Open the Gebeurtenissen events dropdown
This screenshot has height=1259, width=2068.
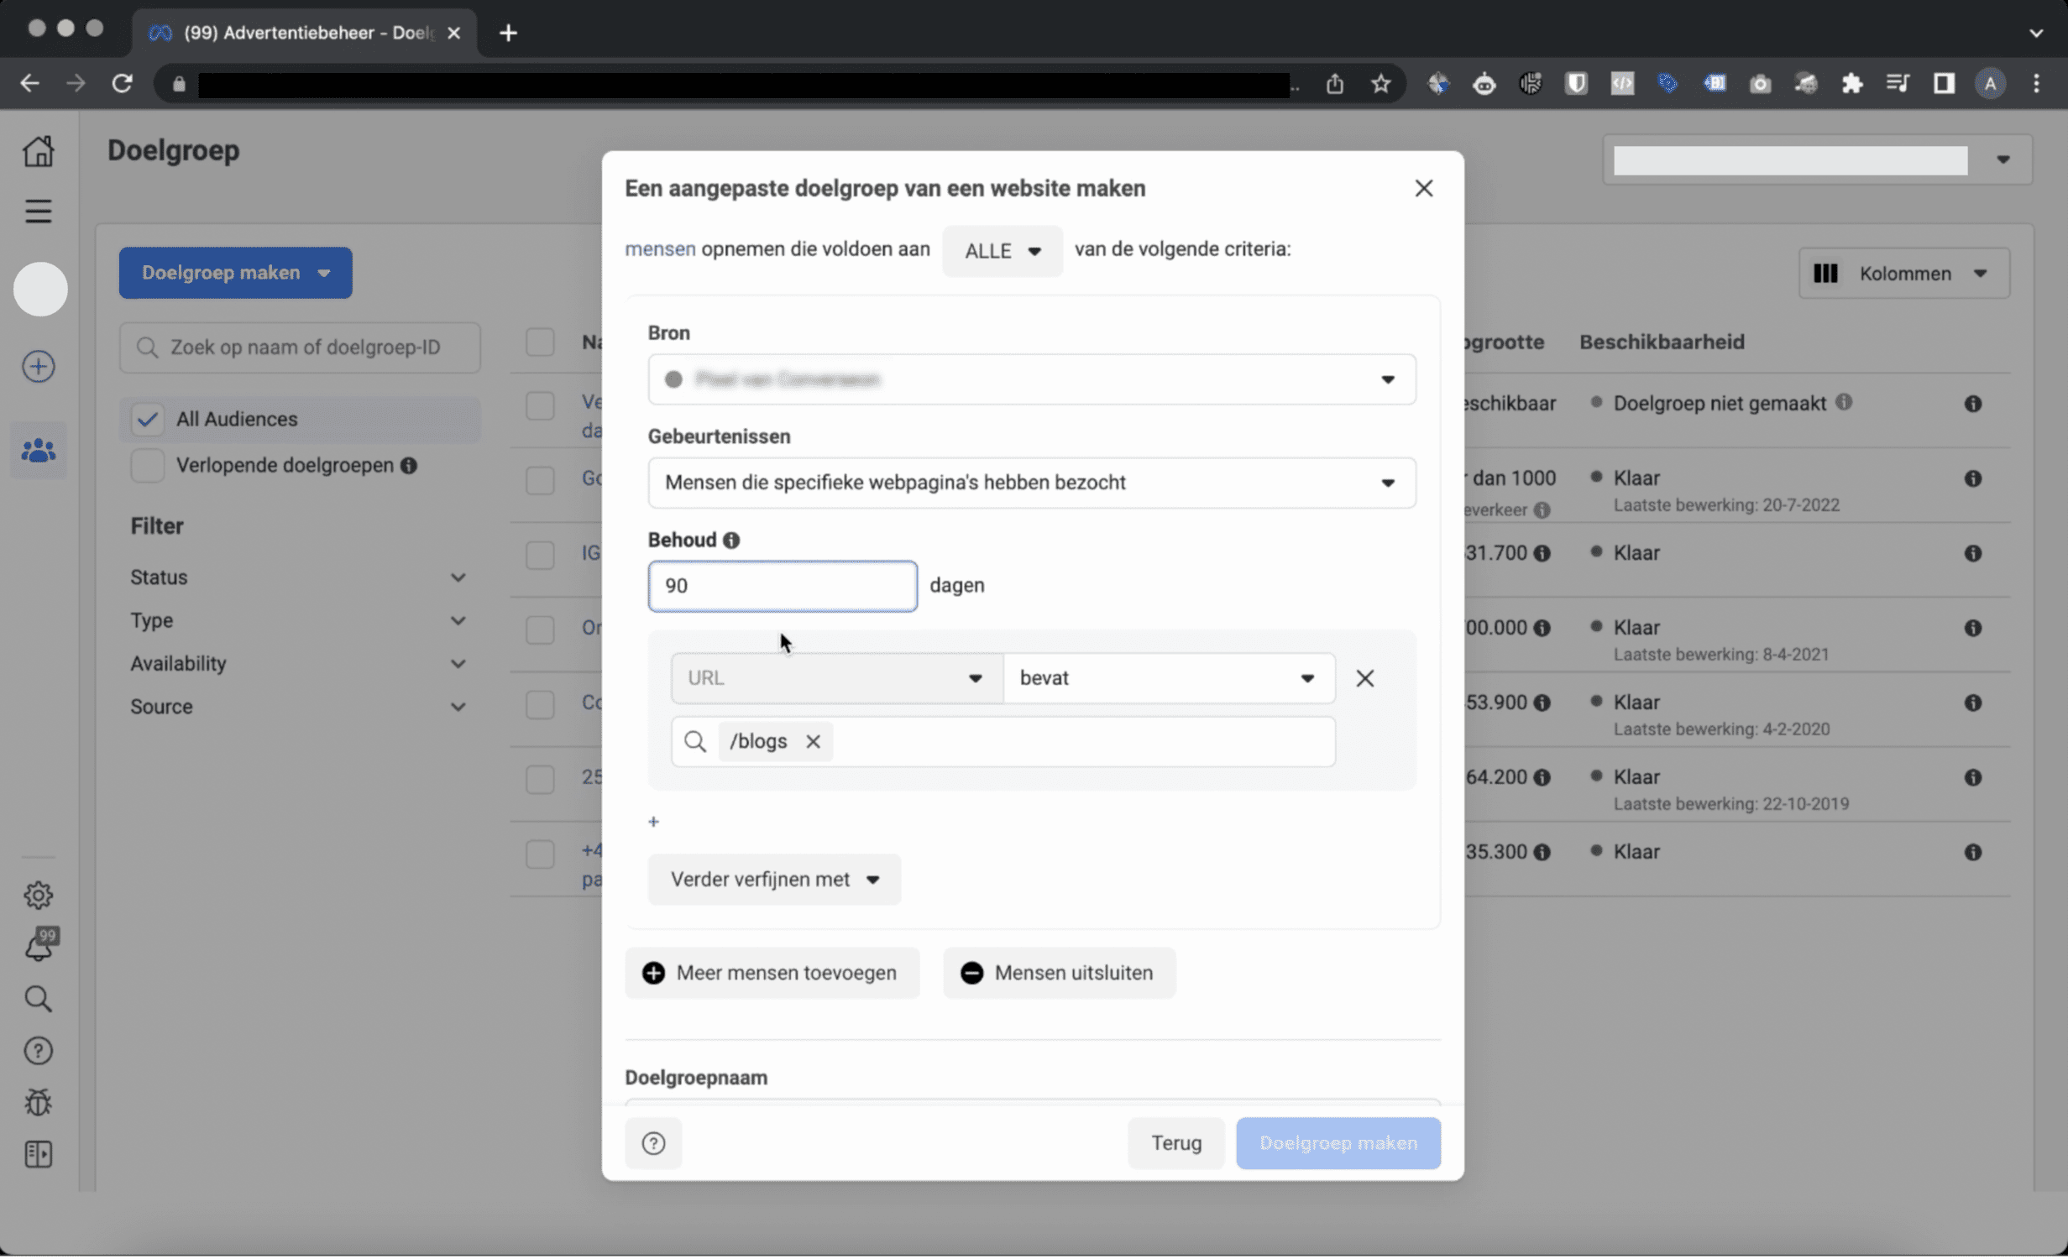click(1031, 483)
